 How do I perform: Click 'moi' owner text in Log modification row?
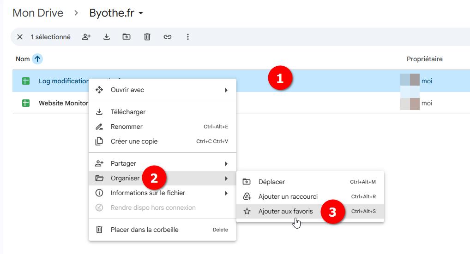(427, 81)
